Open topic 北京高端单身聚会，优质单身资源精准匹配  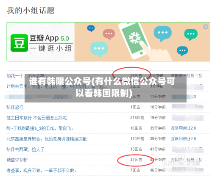(47, 139)
